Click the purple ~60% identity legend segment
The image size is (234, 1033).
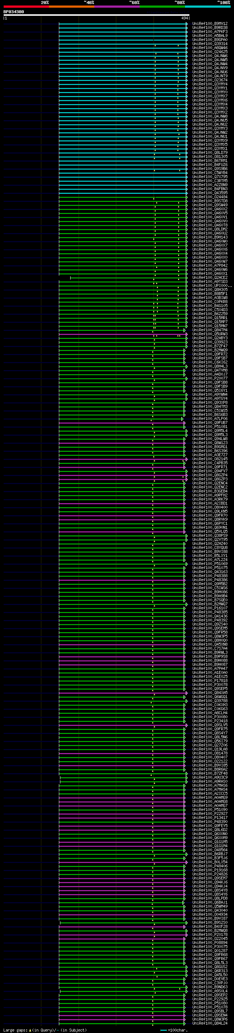[117, 7]
